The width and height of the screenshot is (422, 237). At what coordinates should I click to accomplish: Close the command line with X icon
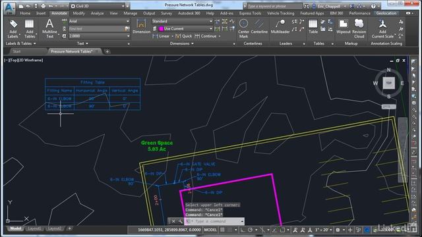coord(173,221)
